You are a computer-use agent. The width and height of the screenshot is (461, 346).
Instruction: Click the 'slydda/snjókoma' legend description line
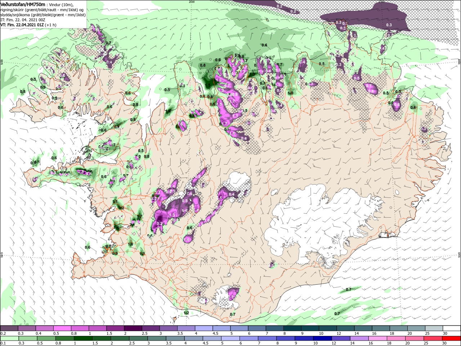(x=43, y=15)
